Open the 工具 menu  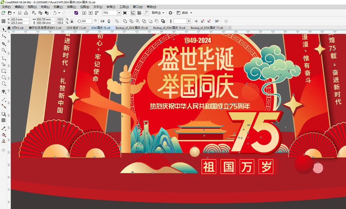(124, 7)
